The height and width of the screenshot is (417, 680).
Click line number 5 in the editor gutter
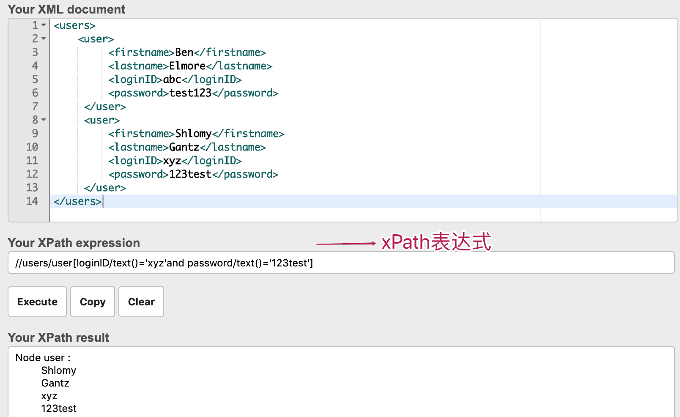click(x=35, y=80)
